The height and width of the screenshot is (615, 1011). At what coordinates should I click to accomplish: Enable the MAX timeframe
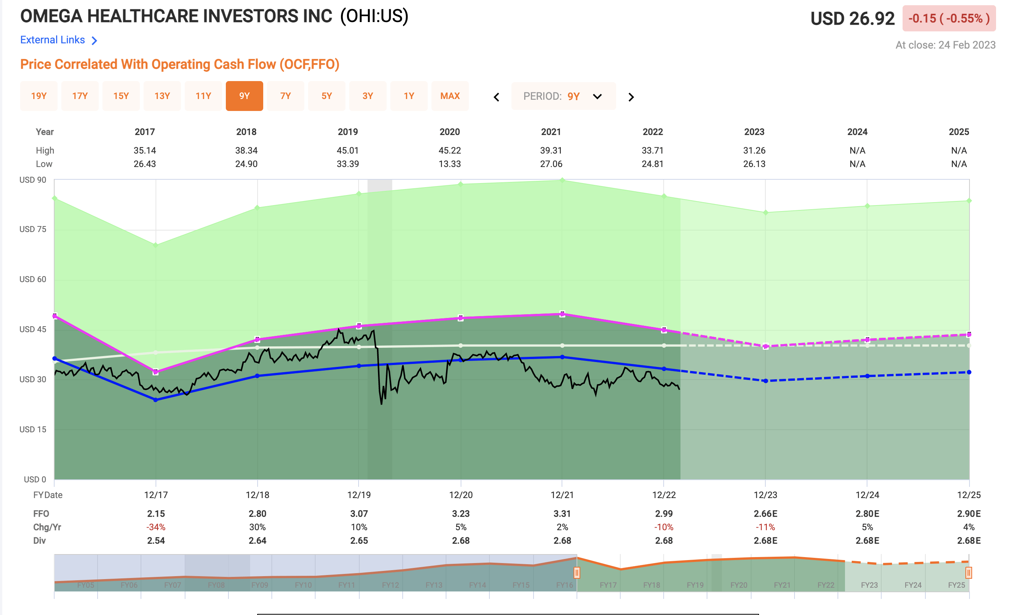[x=450, y=96]
